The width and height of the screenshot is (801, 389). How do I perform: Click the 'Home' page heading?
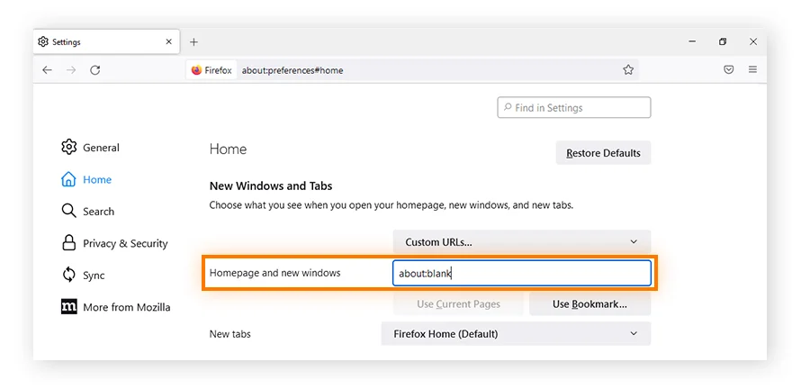click(228, 149)
